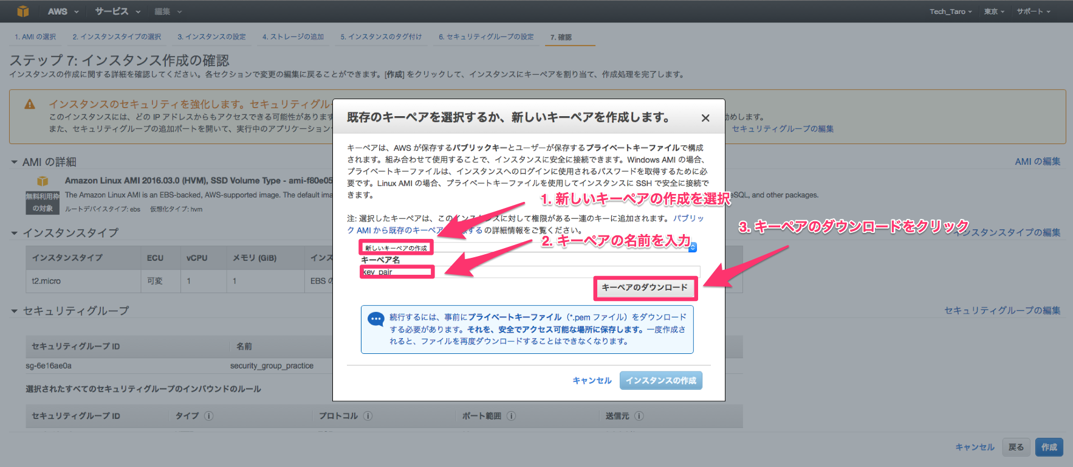Close the key pair dialog with X
This screenshot has width=1073, height=467.
705,118
